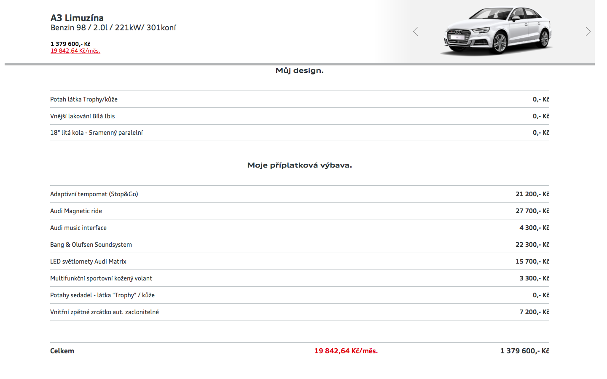
Task: Click the next car image arrow
Action: 588,32
